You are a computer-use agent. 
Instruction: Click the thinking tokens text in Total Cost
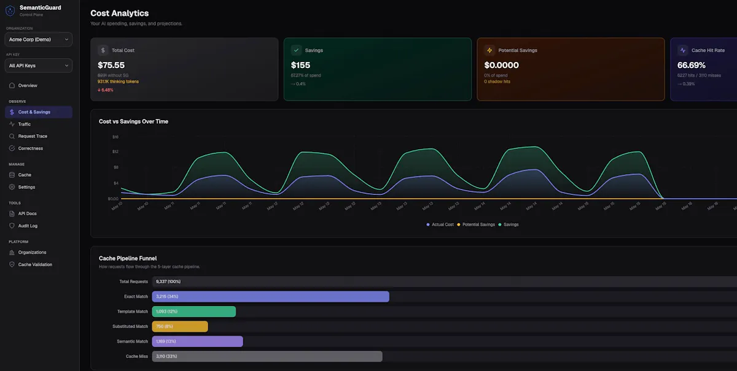pos(118,82)
